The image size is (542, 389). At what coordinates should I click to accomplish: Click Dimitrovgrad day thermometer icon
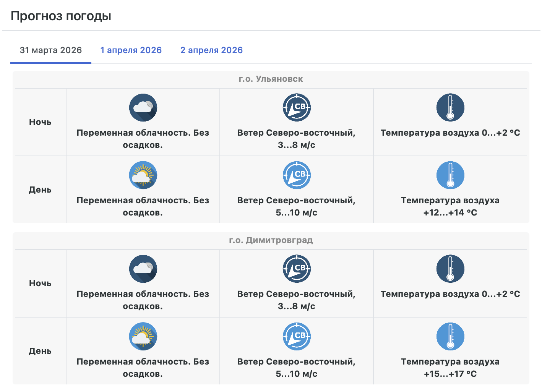pyautogui.click(x=450, y=337)
